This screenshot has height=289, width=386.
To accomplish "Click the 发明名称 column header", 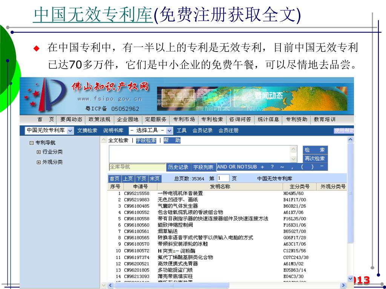I will pos(220,187).
